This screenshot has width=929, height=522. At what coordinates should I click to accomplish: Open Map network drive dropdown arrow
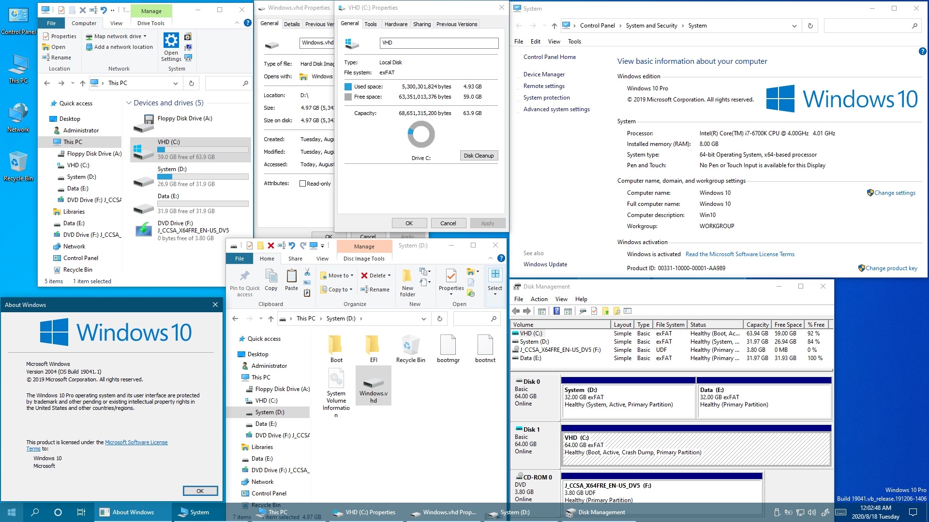[145, 36]
